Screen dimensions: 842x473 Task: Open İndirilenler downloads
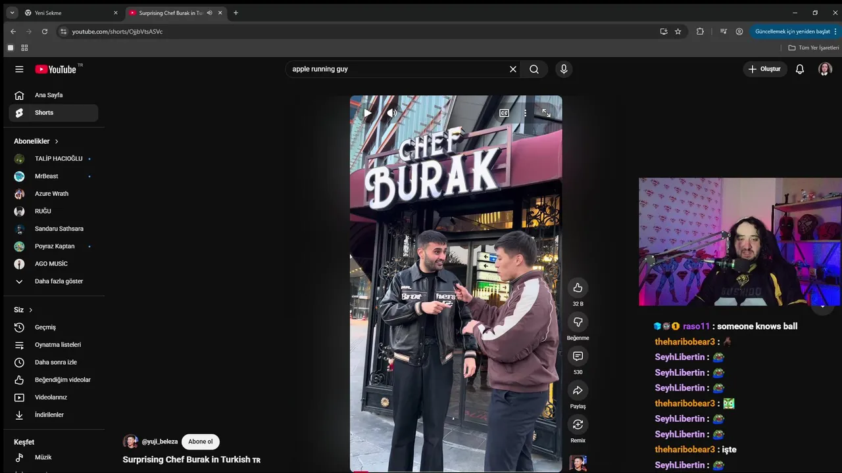pos(53,415)
